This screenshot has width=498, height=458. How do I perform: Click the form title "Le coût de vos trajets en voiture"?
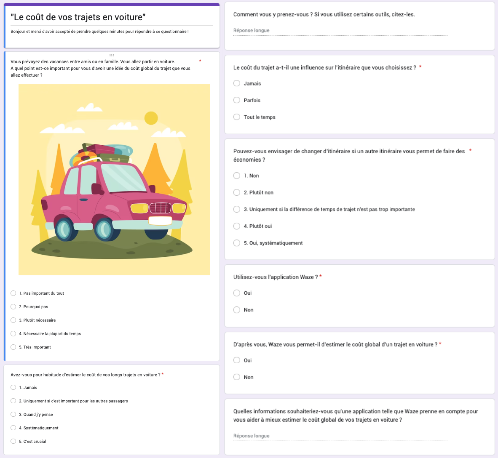[78, 17]
